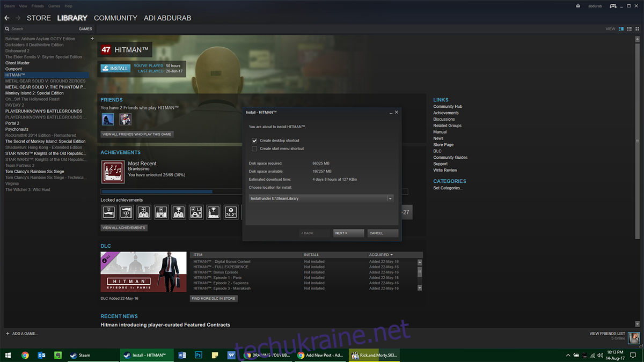644x362 pixels.
Task: Add a new category with plus icon
Action: point(92,39)
